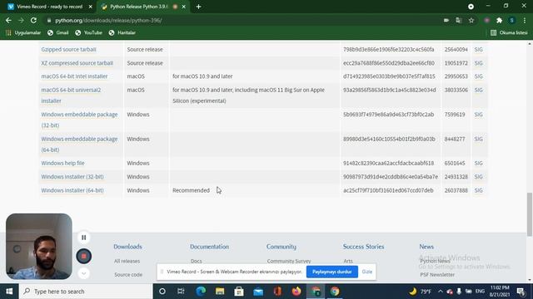
Task: Launch Firefox from taskbar
Action: point(296,292)
